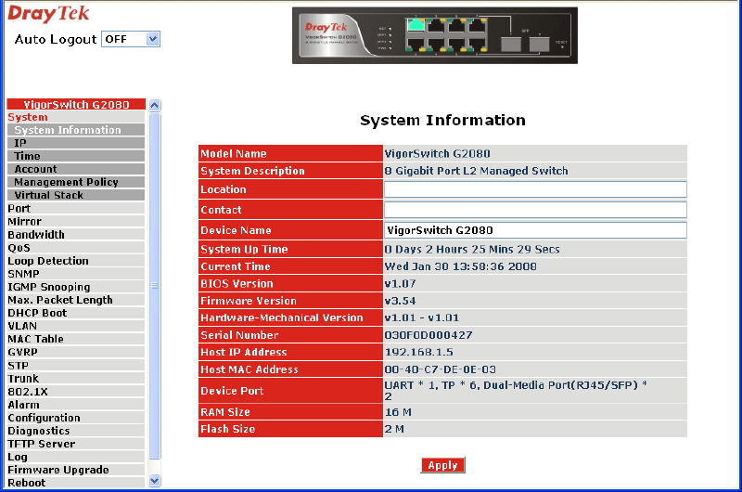Click the Contact input field
The image size is (742, 492).
(x=535, y=210)
